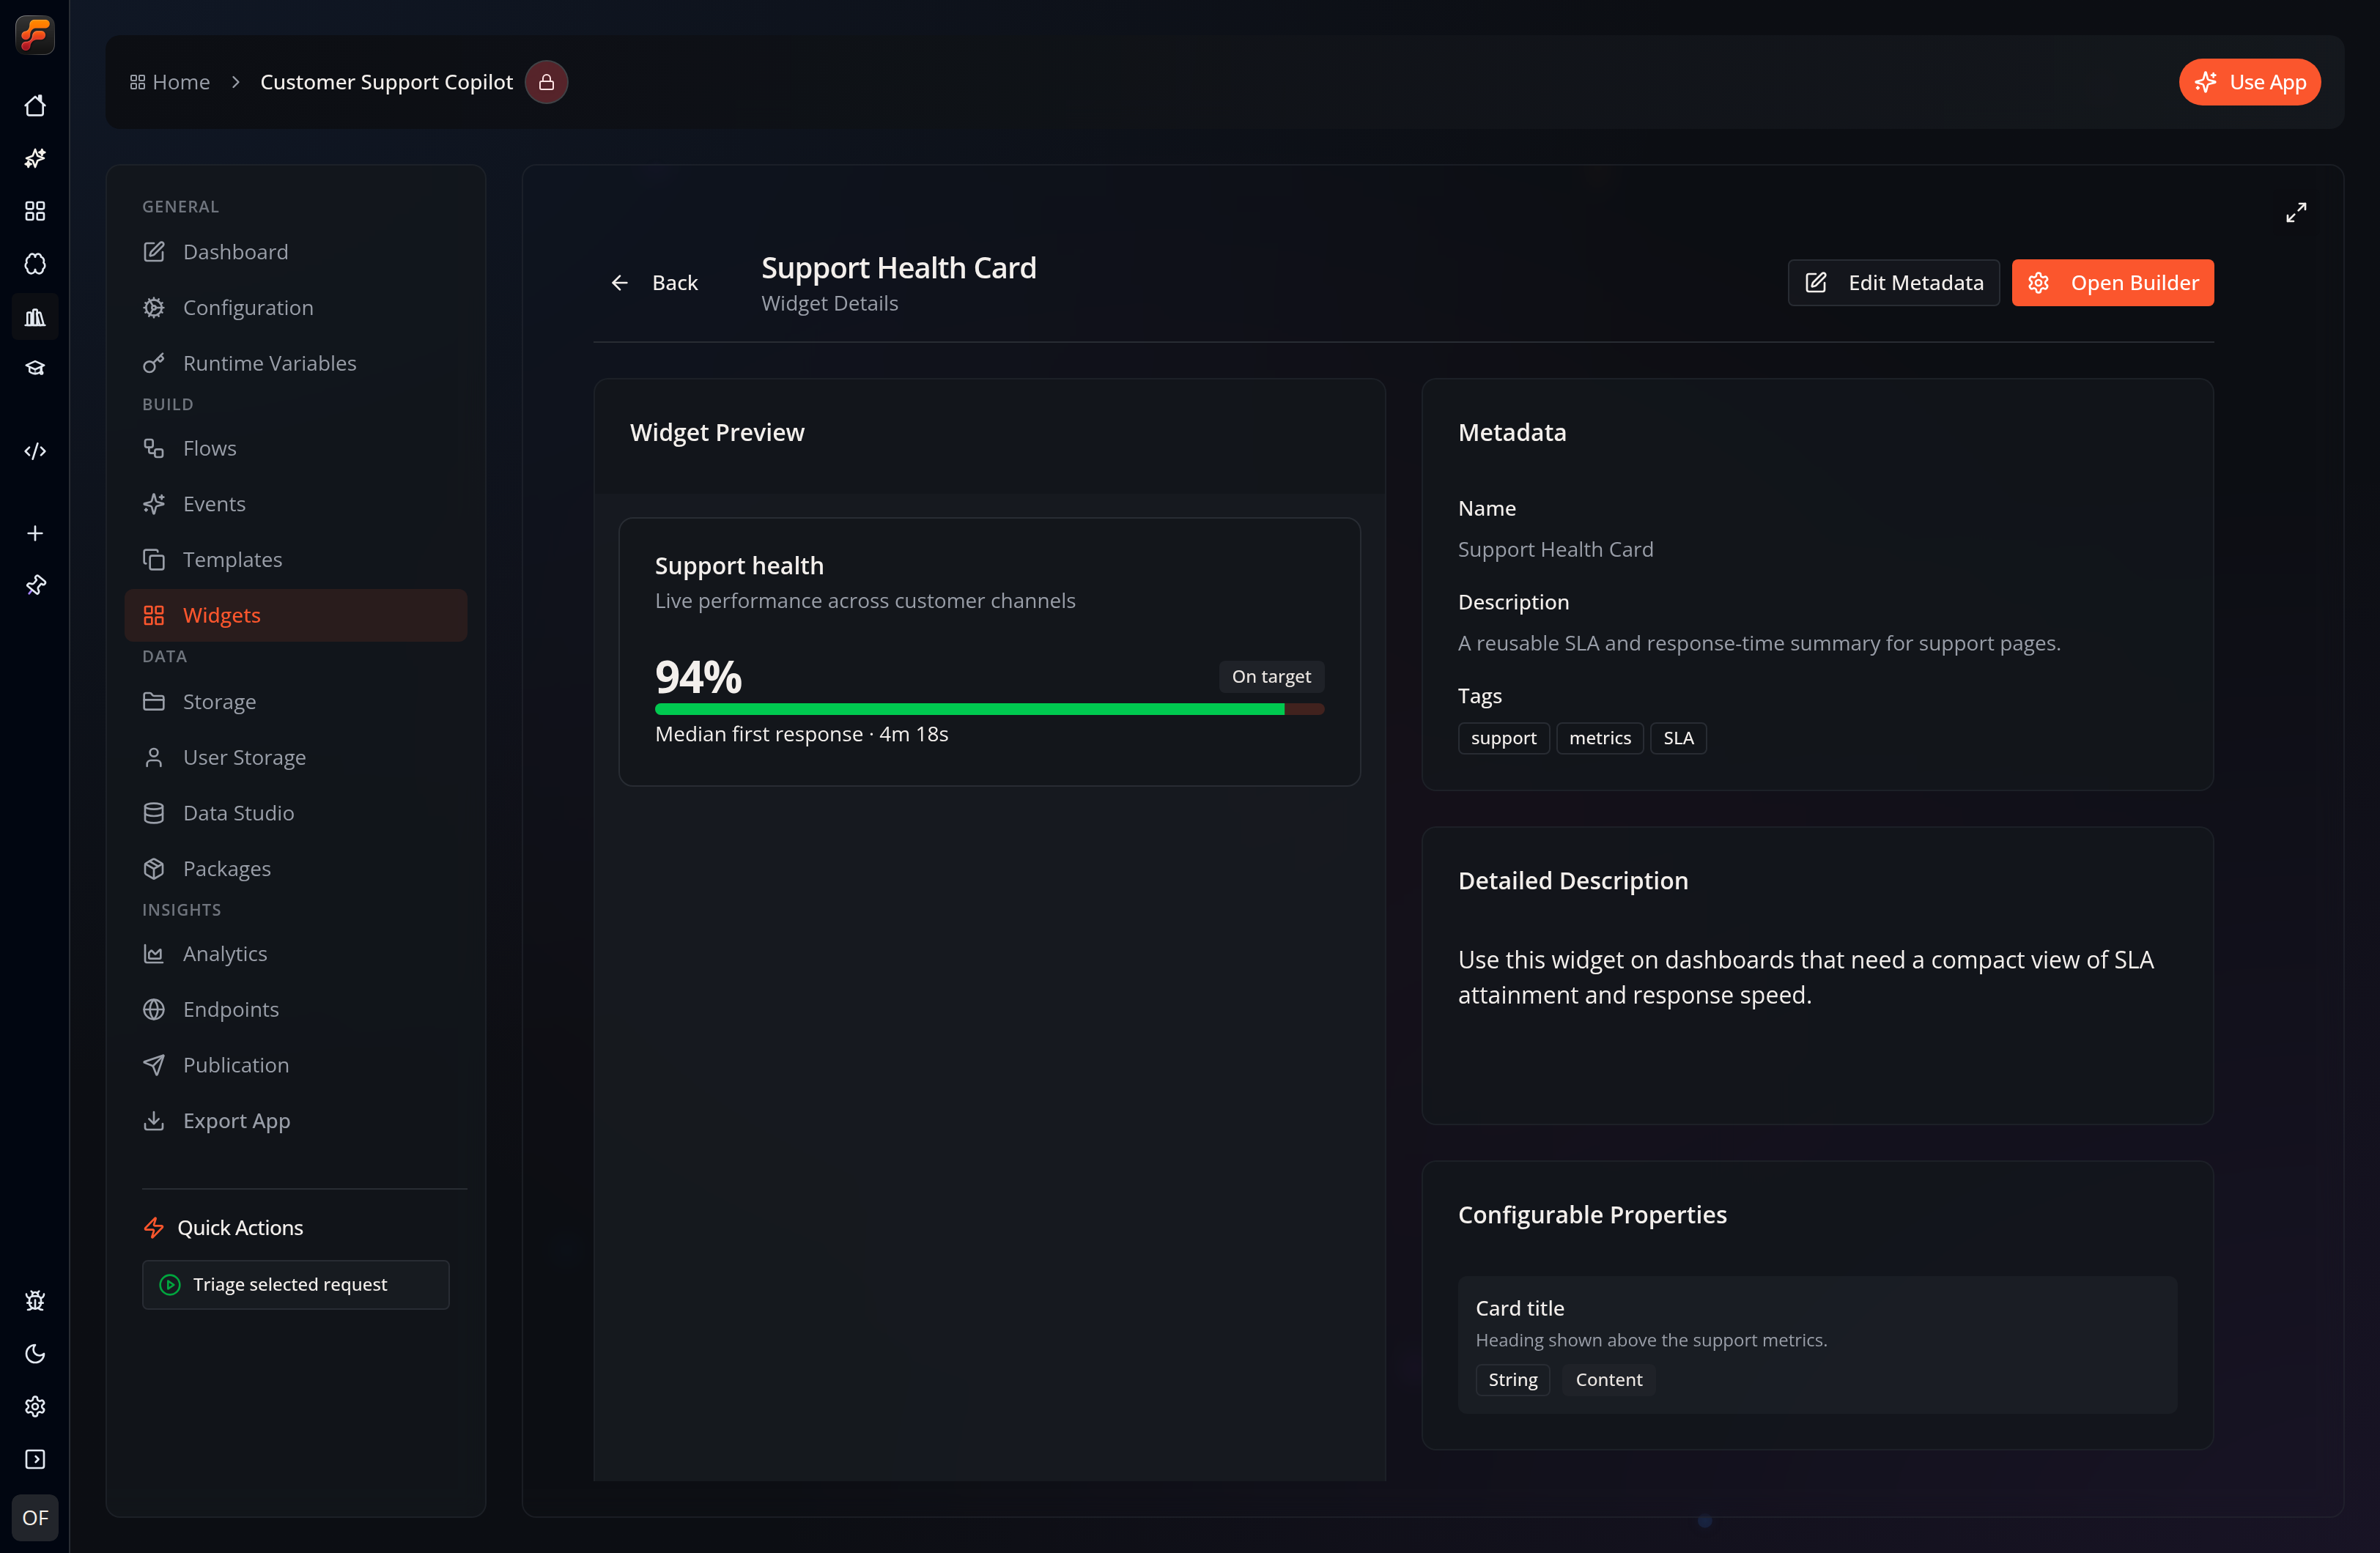This screenshot has width=2380, height=1553.
Task: Click the plus icon in the left rail
Action: coord(35,533)
